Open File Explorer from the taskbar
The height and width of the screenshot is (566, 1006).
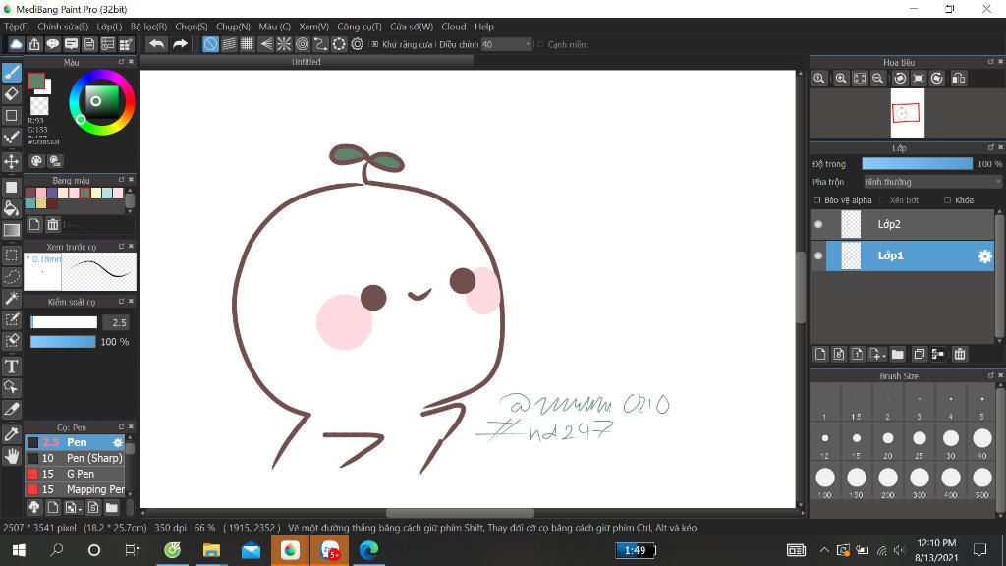pyautogui.click(x=212, y=550)
